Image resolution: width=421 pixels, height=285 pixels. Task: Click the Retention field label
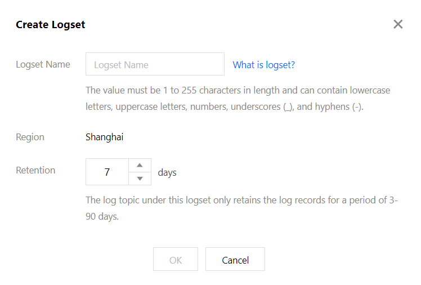coord(35,170)
